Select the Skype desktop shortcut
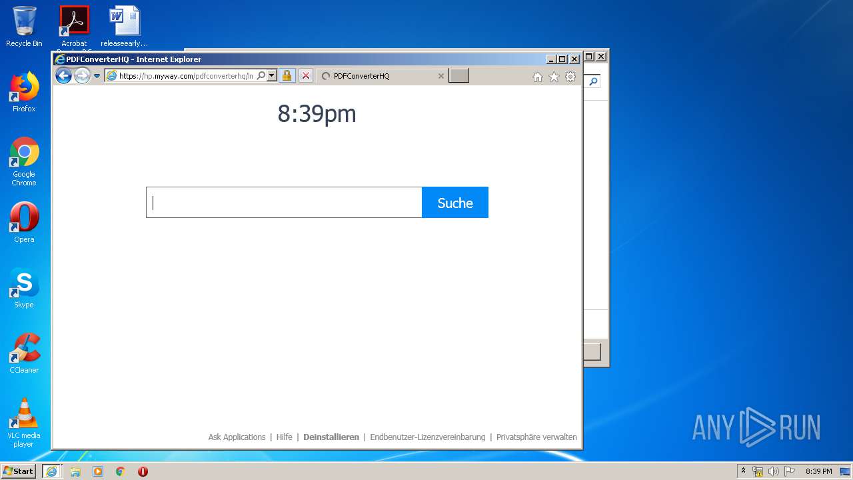The image size is (853, 480). pyautogui.click(x=24, y=288)
